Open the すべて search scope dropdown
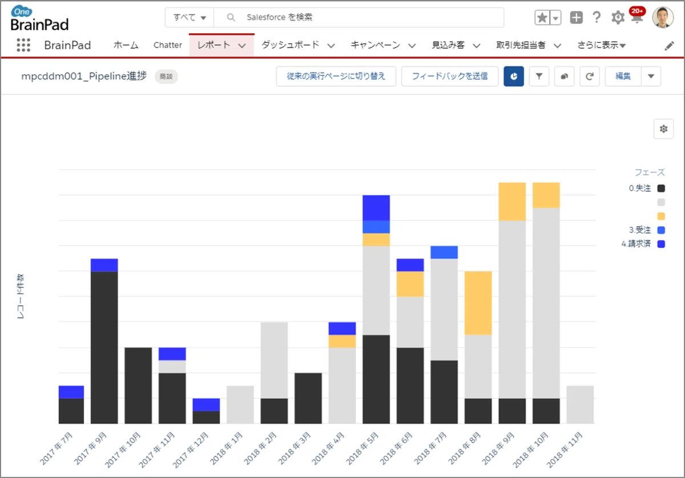 click(x=190, y=18)
